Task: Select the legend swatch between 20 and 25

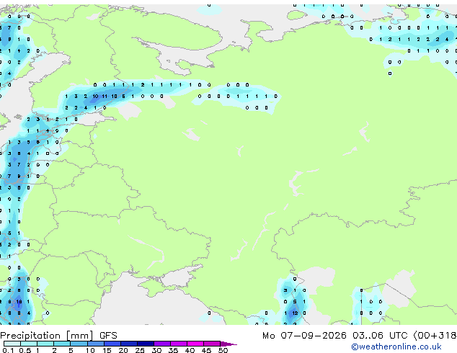Action: pos(128,344)
